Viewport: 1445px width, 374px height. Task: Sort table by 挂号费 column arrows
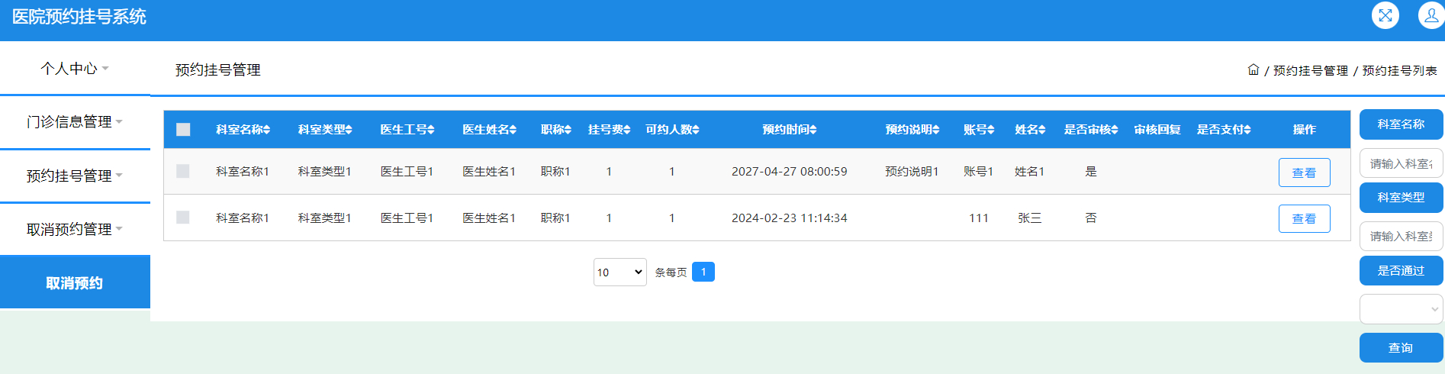pyautogui.click(x=627, y=130)
